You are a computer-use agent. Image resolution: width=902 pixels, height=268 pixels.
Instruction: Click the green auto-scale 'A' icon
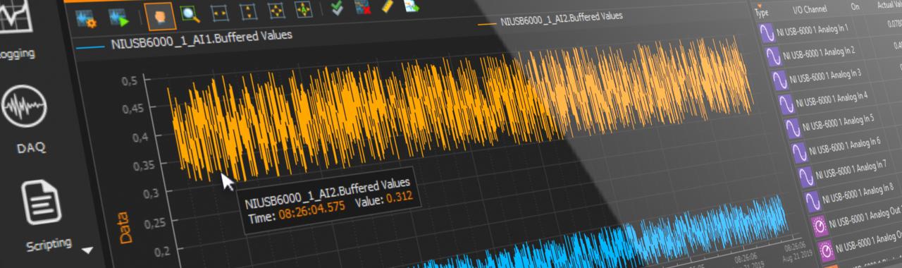[303, 9]
